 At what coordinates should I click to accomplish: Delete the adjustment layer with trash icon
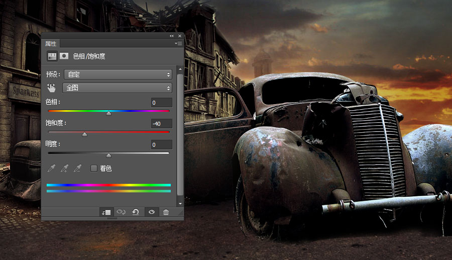166,212
